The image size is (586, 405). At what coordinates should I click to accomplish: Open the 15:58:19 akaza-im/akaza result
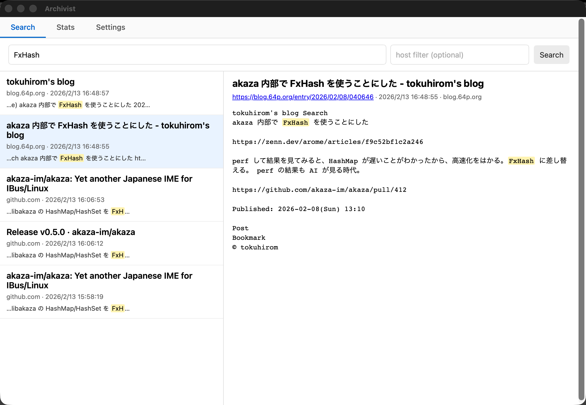pyautogui.click(x=111, y=291)
